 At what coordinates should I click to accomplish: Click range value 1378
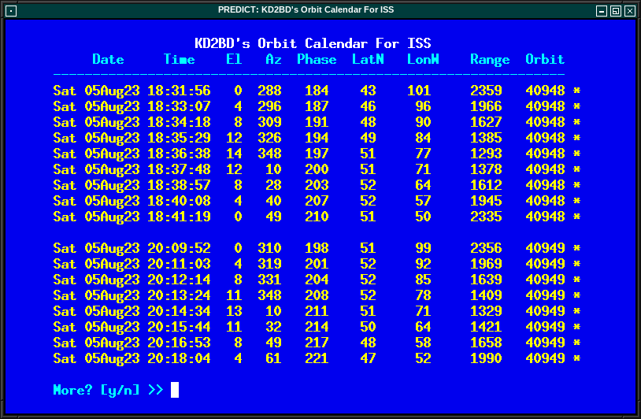(x=486, y=169)
